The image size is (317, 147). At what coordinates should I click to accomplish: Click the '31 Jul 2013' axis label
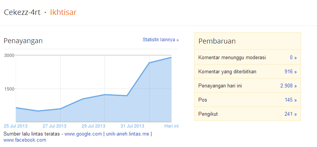tap(132, 126)
